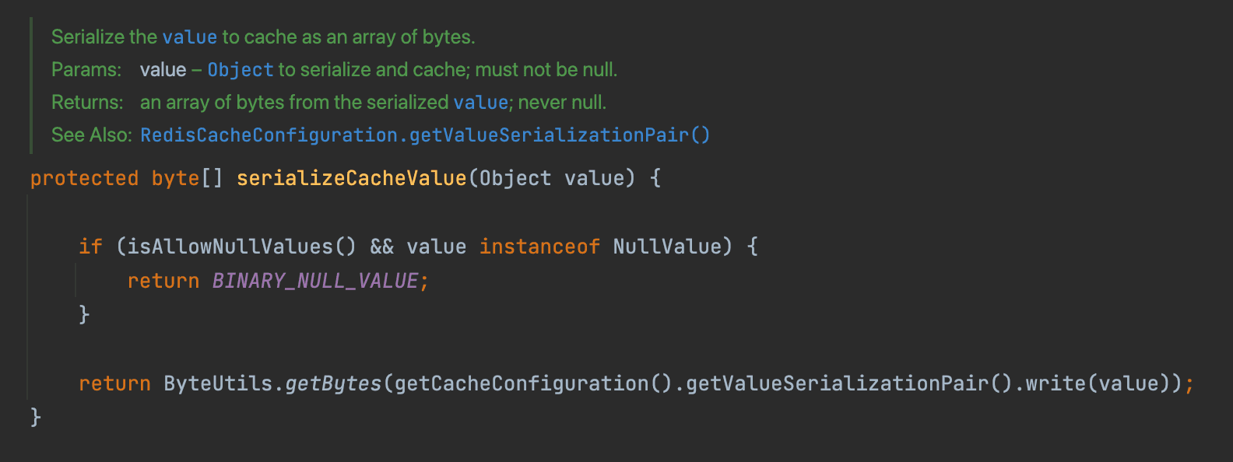Screen dimensions: 1233x462
Task: Click the RedisCacheConfiguration.getValueSerializationPair() See Also link
Action: (424, 135)
